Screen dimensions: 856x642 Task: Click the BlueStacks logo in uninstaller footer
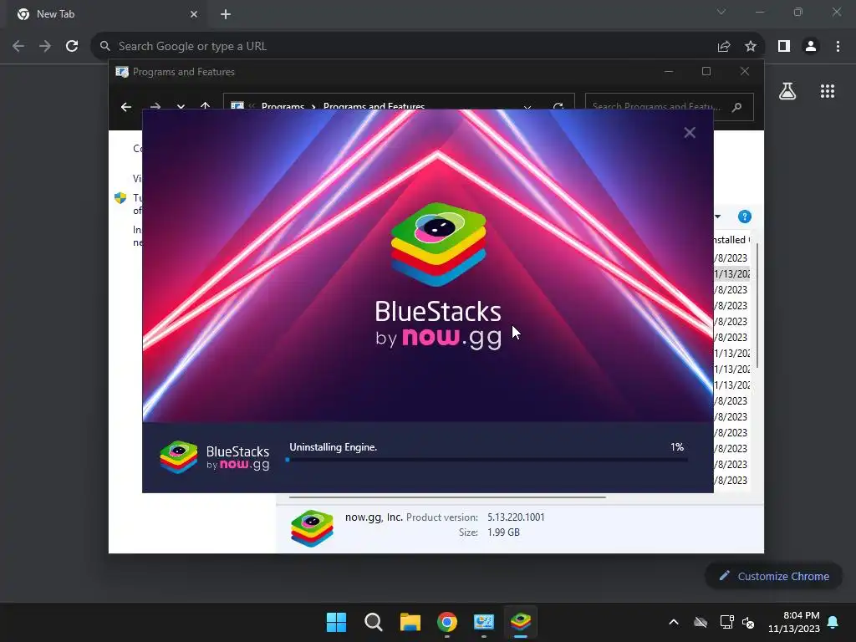[x=215, y=457]
